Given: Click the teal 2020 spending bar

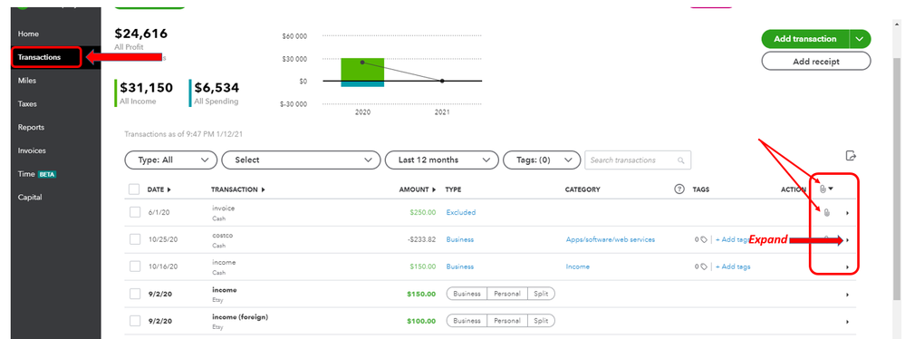Looking at the screenshot, I should [362, 83].
